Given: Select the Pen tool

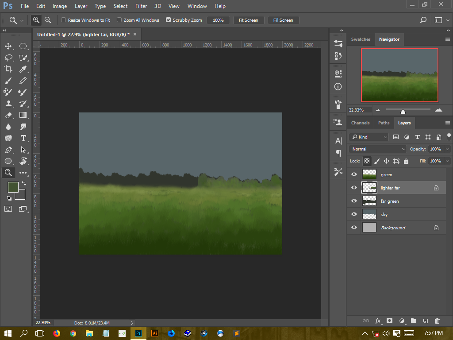Looking at the screenshot, I should 8,150.
